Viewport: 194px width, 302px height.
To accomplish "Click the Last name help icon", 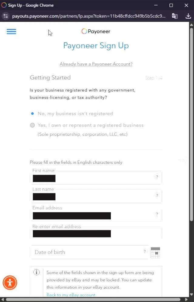I will (157, 195).
